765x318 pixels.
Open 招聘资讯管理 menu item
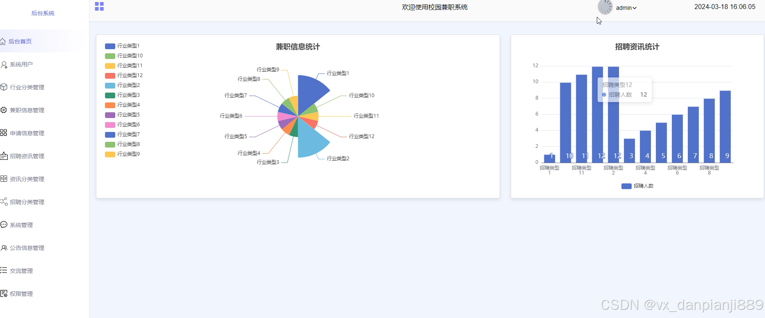click(44, 156)
